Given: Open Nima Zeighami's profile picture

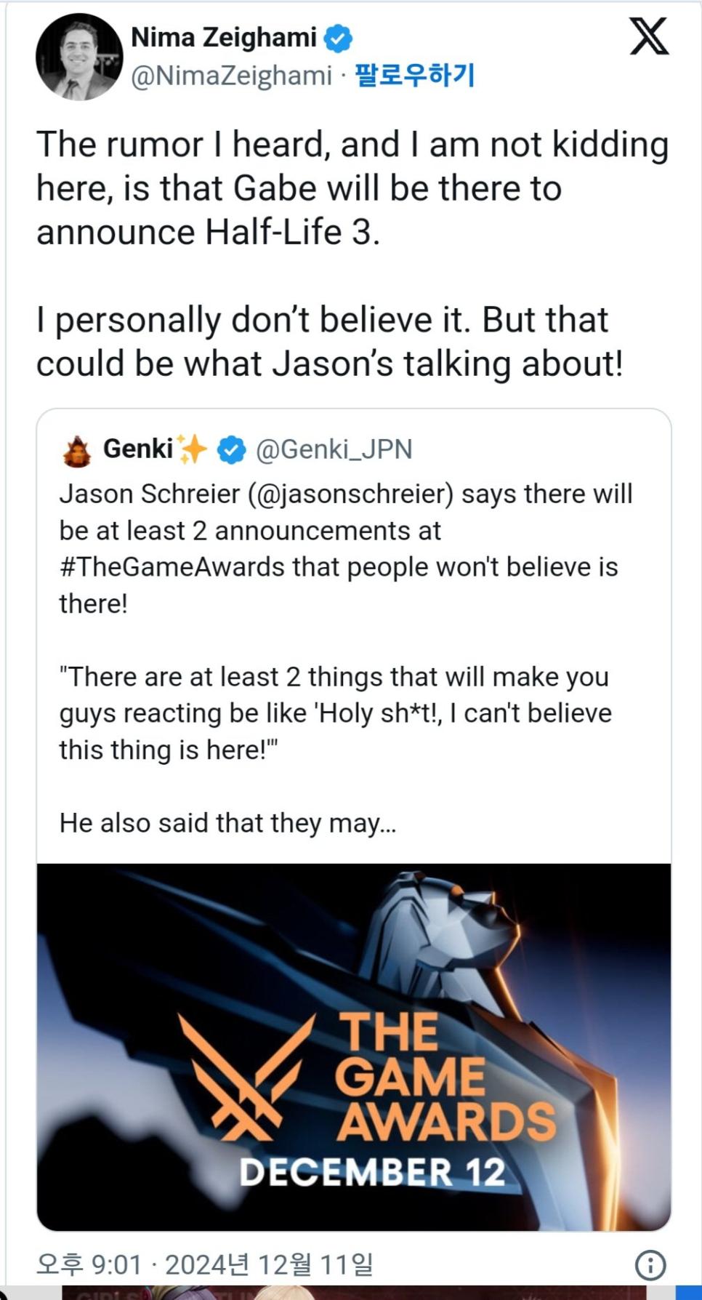Looking at the screenshot, I should click(x=79, y=57).
